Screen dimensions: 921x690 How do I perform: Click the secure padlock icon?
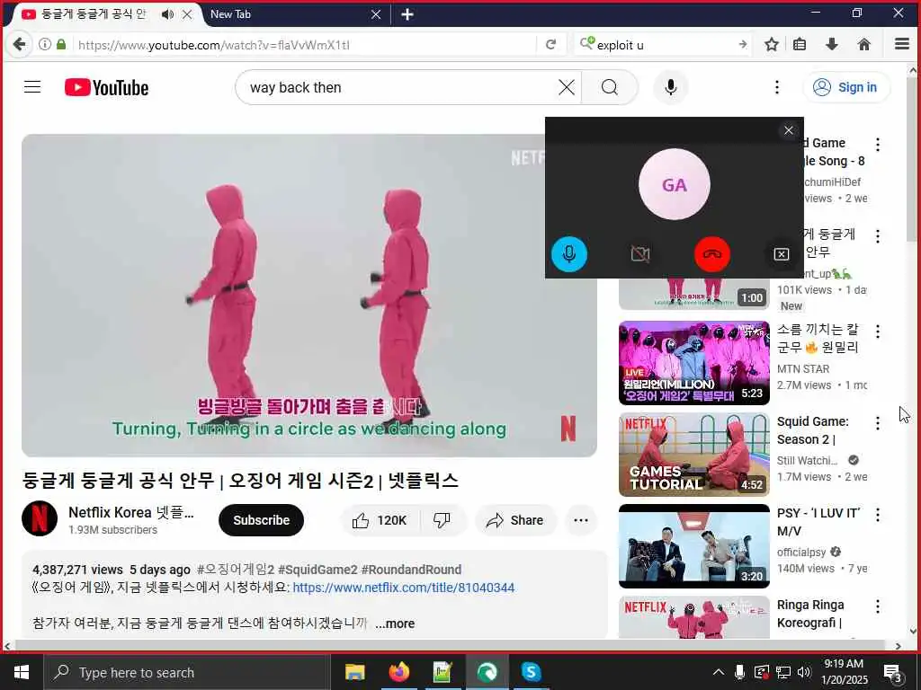pos(61,45)
